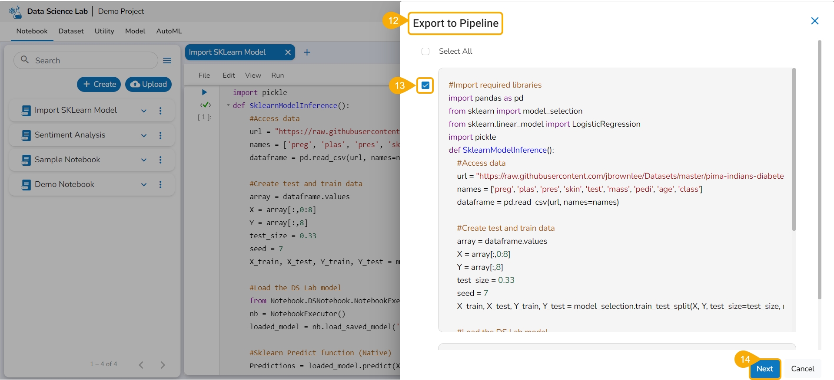Expand the Import SKLearn Model notebook
The image size is (834, 380).
[x=144, y=111]
